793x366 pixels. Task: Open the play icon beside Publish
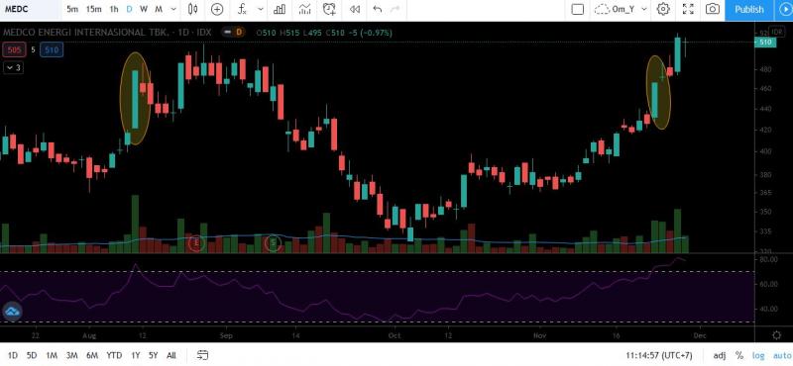[x=784, y=10]
